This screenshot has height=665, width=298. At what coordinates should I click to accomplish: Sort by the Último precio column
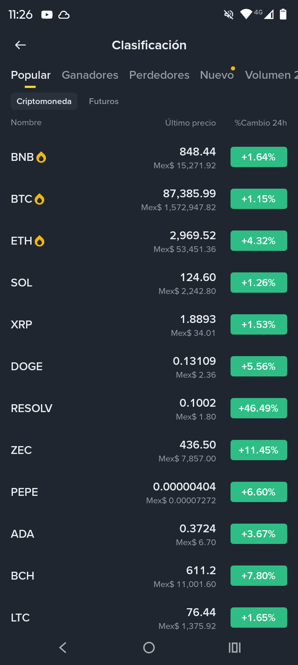coord(190,123)
